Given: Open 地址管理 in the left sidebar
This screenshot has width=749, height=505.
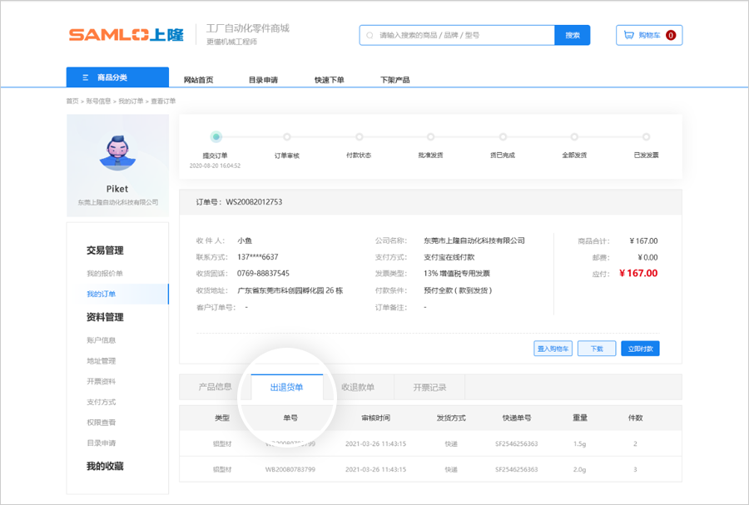Looking at the screenshot, I should pos(101,361).
